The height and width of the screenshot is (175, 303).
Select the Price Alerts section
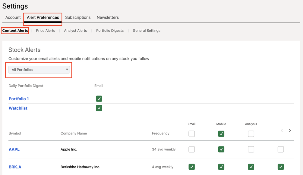(46, 30)
